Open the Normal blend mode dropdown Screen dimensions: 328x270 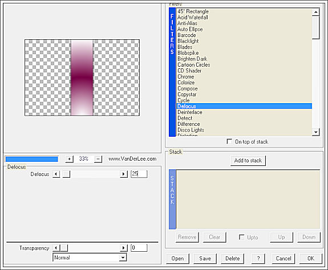click(123, 257)
